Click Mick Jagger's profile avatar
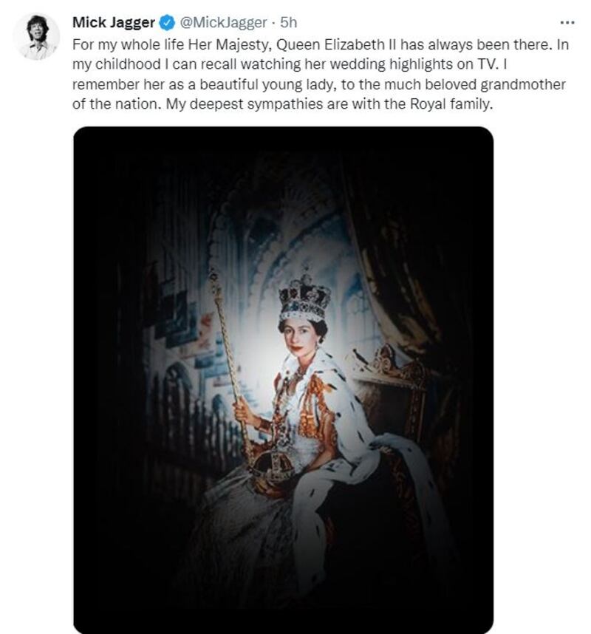Viewport: 591px width, 634px height. coord(36,37)
